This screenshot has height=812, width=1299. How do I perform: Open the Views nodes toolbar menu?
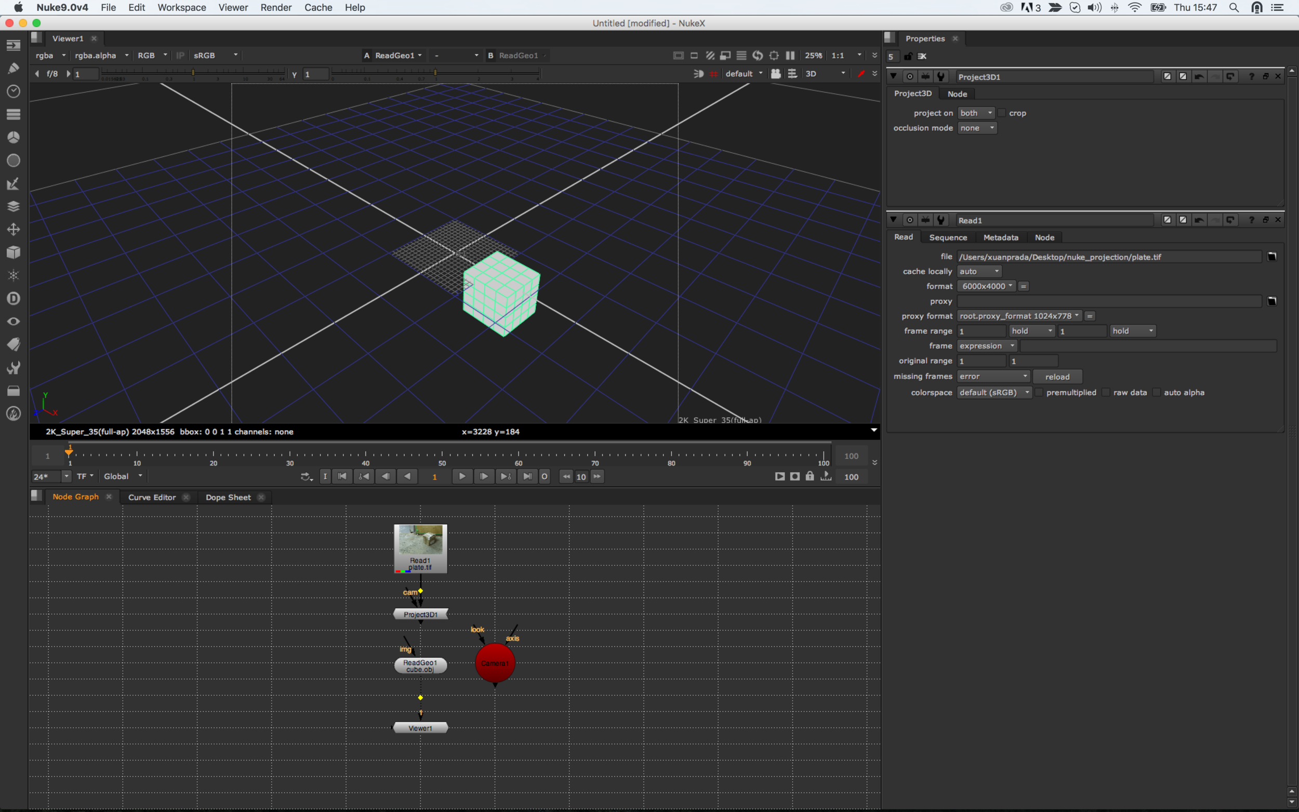14,321
